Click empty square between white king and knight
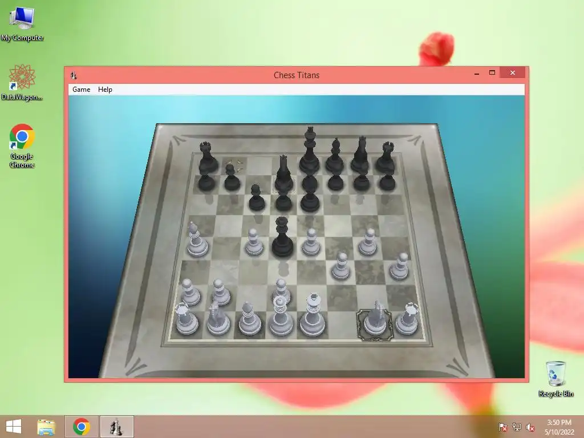 342,325
